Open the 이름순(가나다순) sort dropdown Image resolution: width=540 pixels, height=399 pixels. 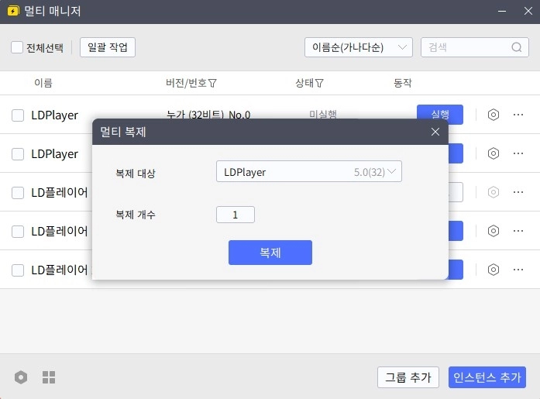(359, 47)
